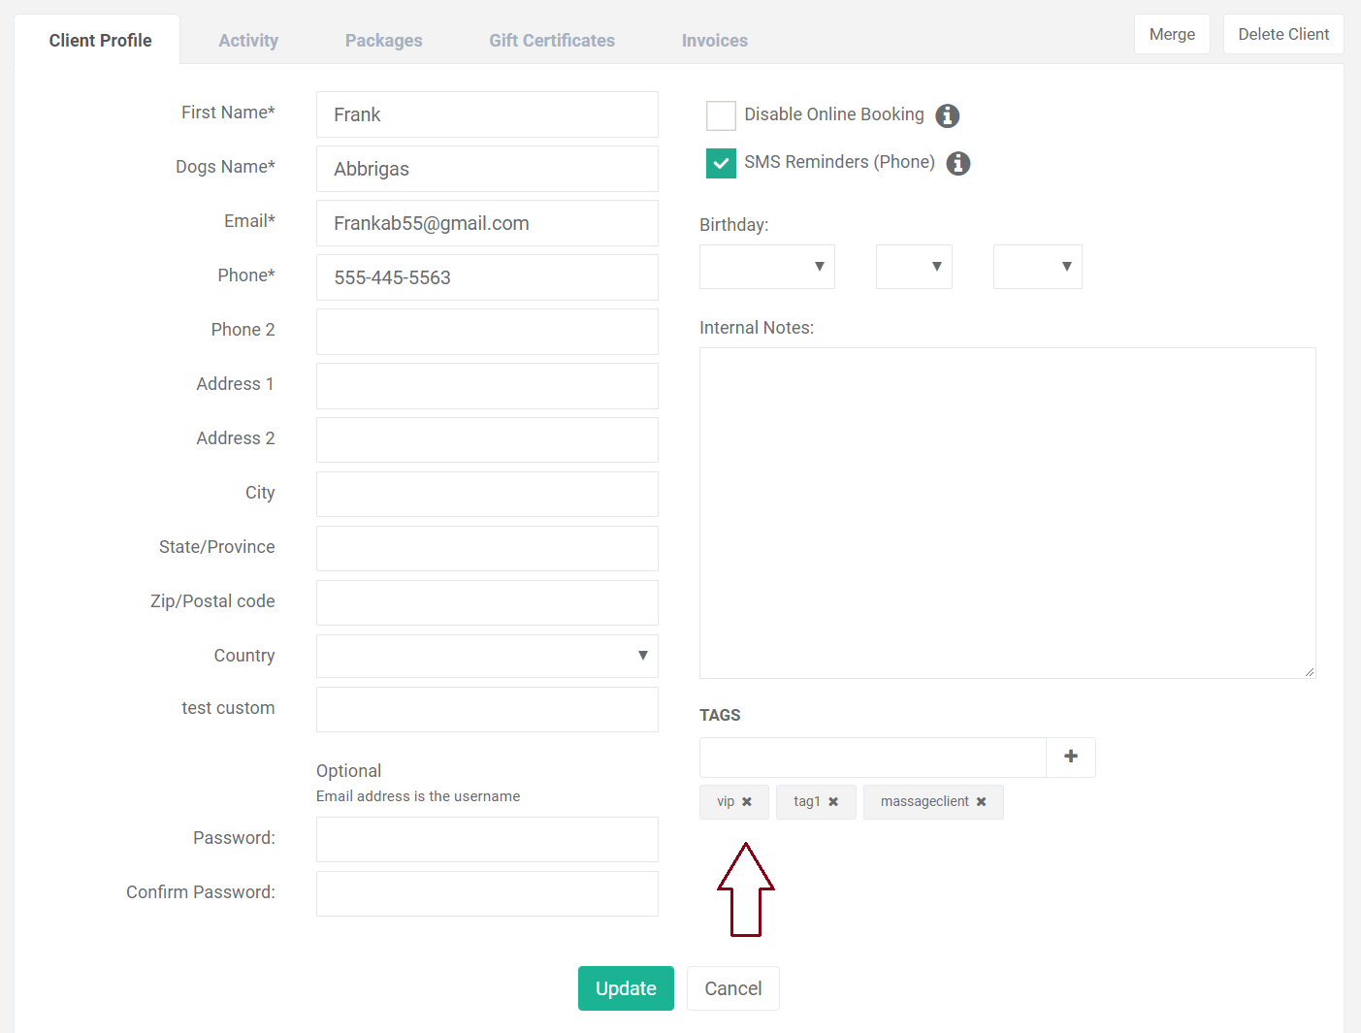Click the Merge button

[x=1172, y=34]
